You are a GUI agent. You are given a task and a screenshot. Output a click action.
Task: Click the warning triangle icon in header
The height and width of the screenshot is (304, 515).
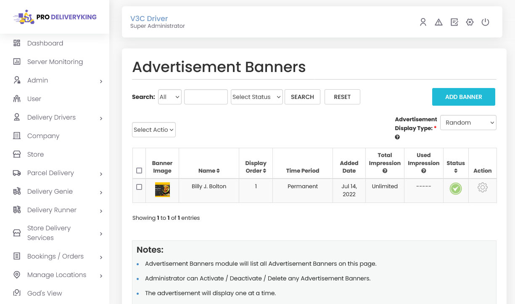(439, 22)
